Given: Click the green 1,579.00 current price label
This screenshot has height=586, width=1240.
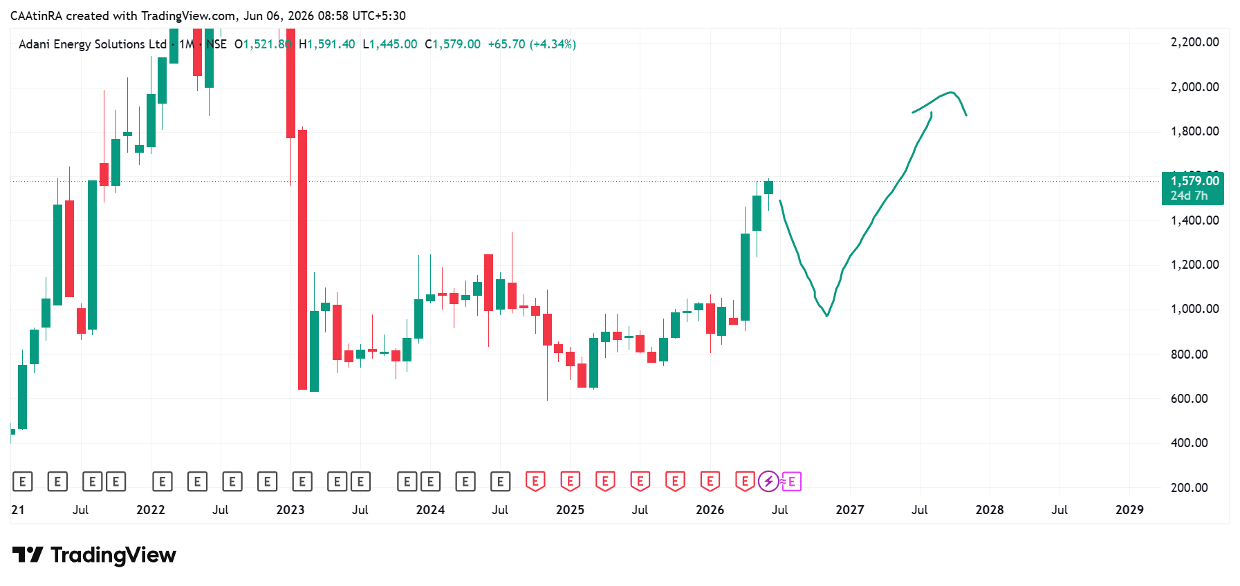Looking at the screenshot, I should coord(1193,188).
